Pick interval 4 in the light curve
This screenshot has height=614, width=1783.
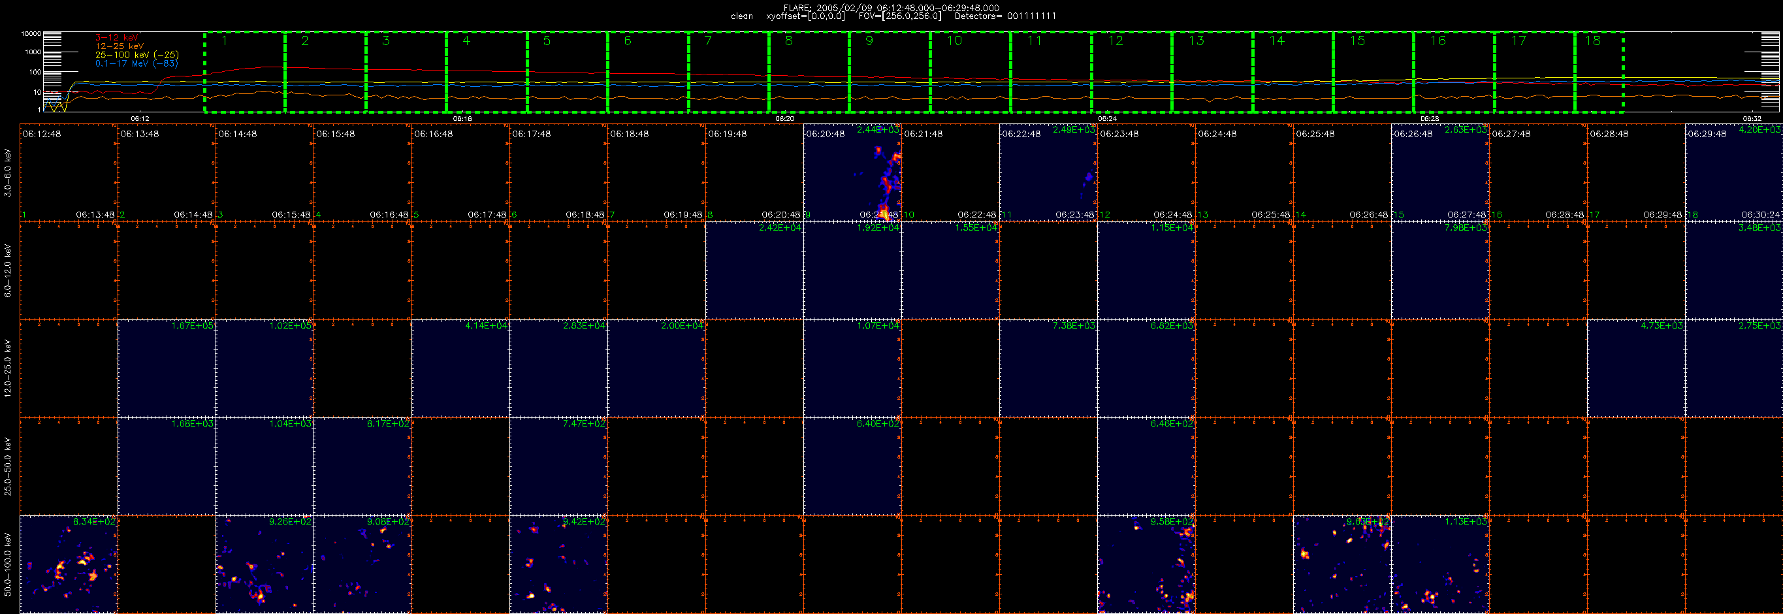click(x=487, y=71)
